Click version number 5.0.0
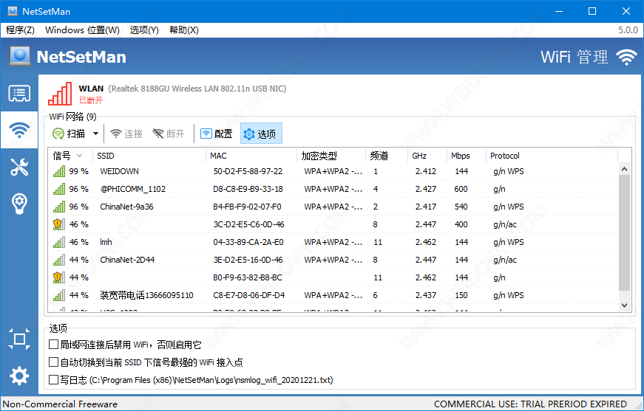Viewport: 644px width, 411px height. click(x=628, y=30)
